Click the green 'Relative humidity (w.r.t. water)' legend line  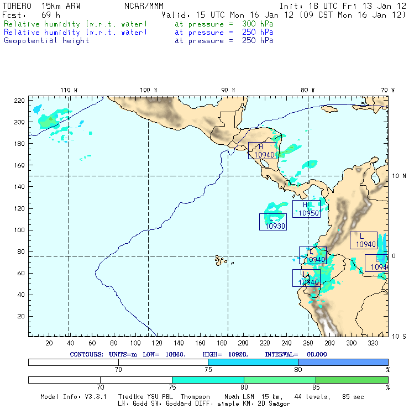click(75, 24)
